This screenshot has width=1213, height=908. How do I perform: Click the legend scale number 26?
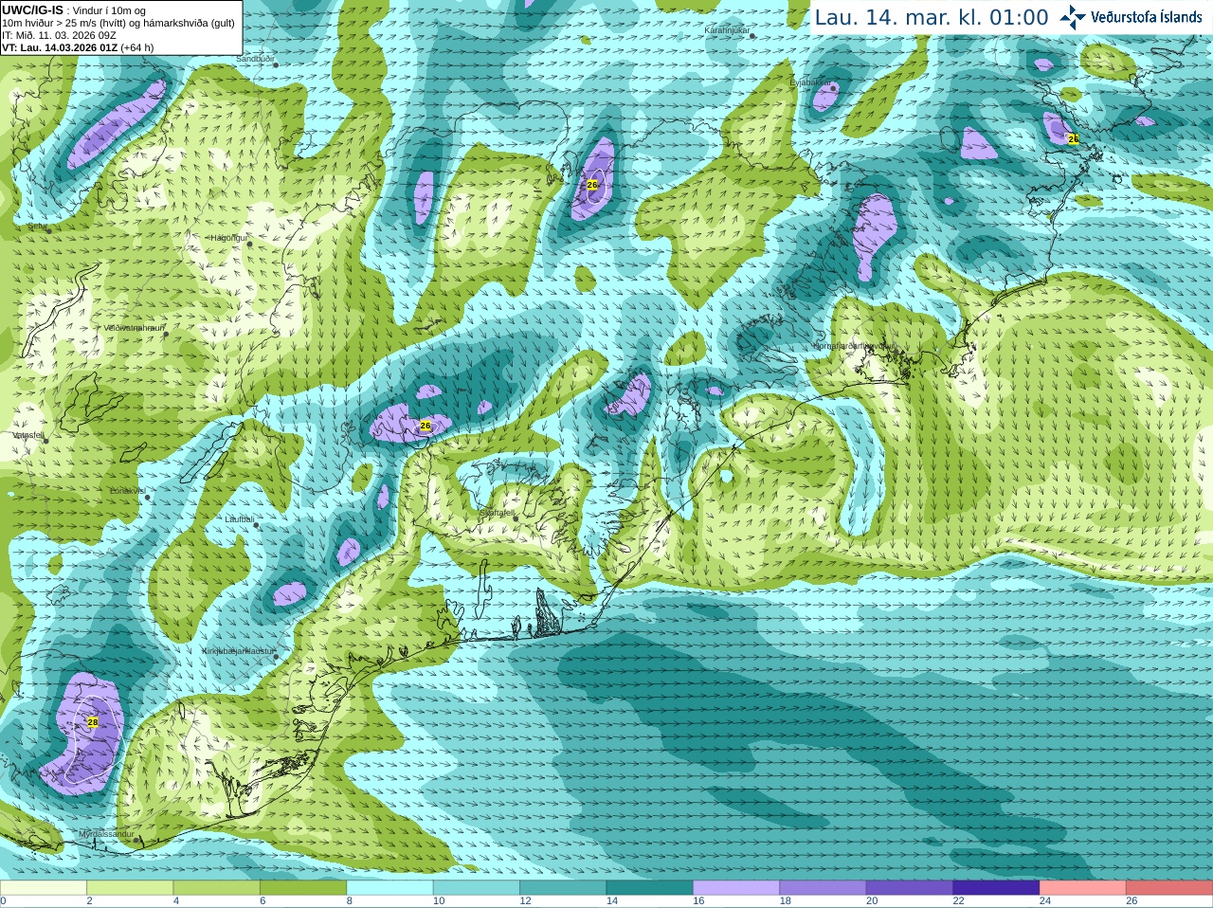1132,901
